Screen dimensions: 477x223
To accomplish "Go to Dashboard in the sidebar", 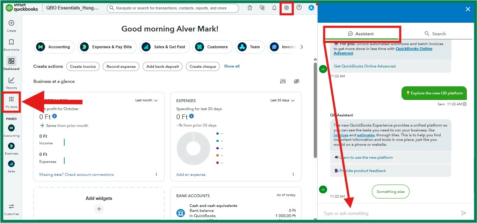I will click(11, 61).
